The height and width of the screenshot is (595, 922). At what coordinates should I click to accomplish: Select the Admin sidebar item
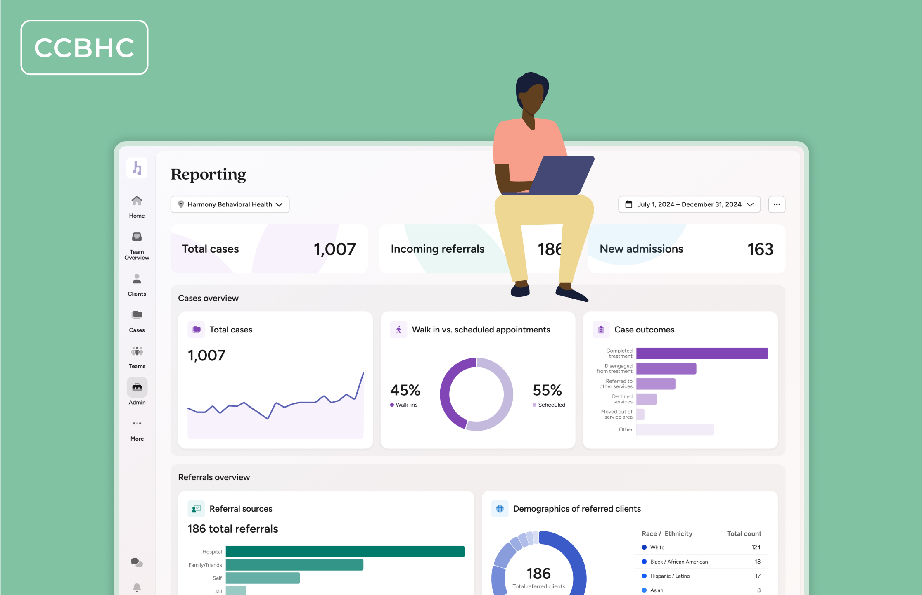coord(137,392)
